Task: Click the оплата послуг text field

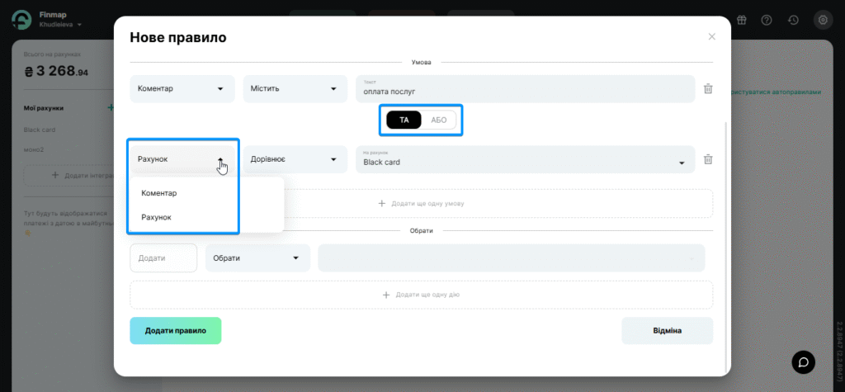Action: pyautogui.click(x=524, y=92)
